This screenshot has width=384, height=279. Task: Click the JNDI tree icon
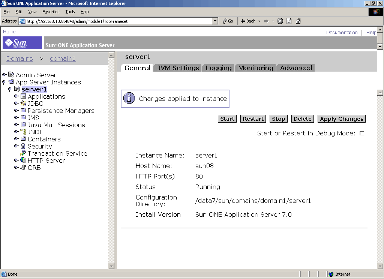pos(23,132)
